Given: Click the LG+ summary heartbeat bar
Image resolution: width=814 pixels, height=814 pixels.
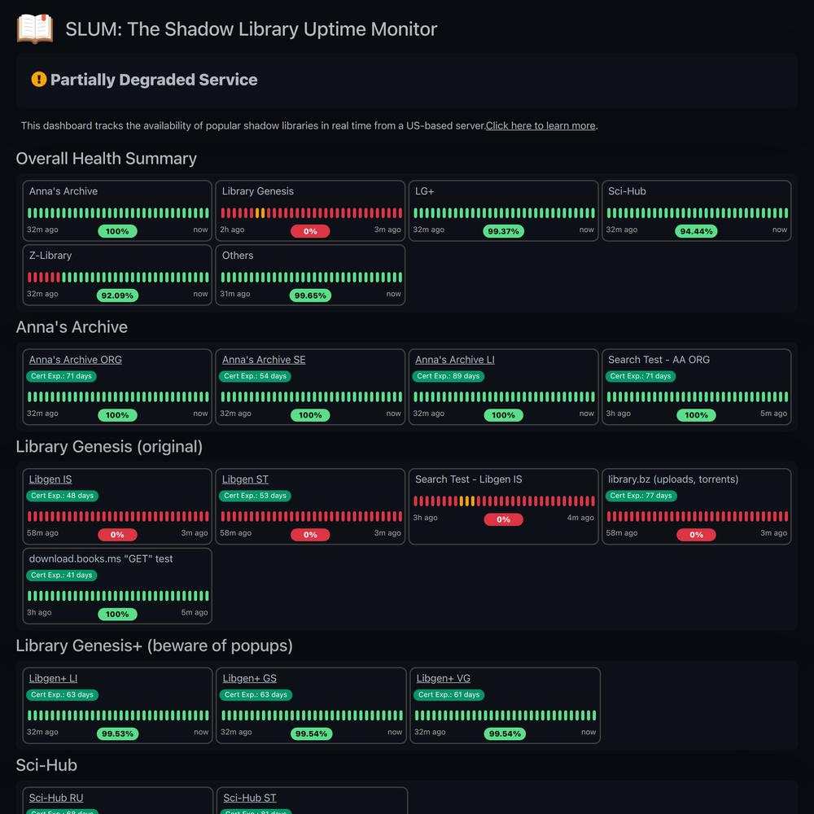Looking at the screenshot, I should 504,212.
